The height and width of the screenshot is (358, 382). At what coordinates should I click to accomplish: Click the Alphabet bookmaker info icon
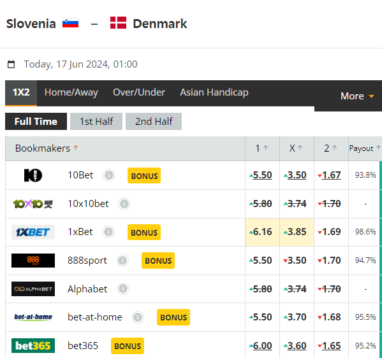pyautogui.click(x=123, y=289)
